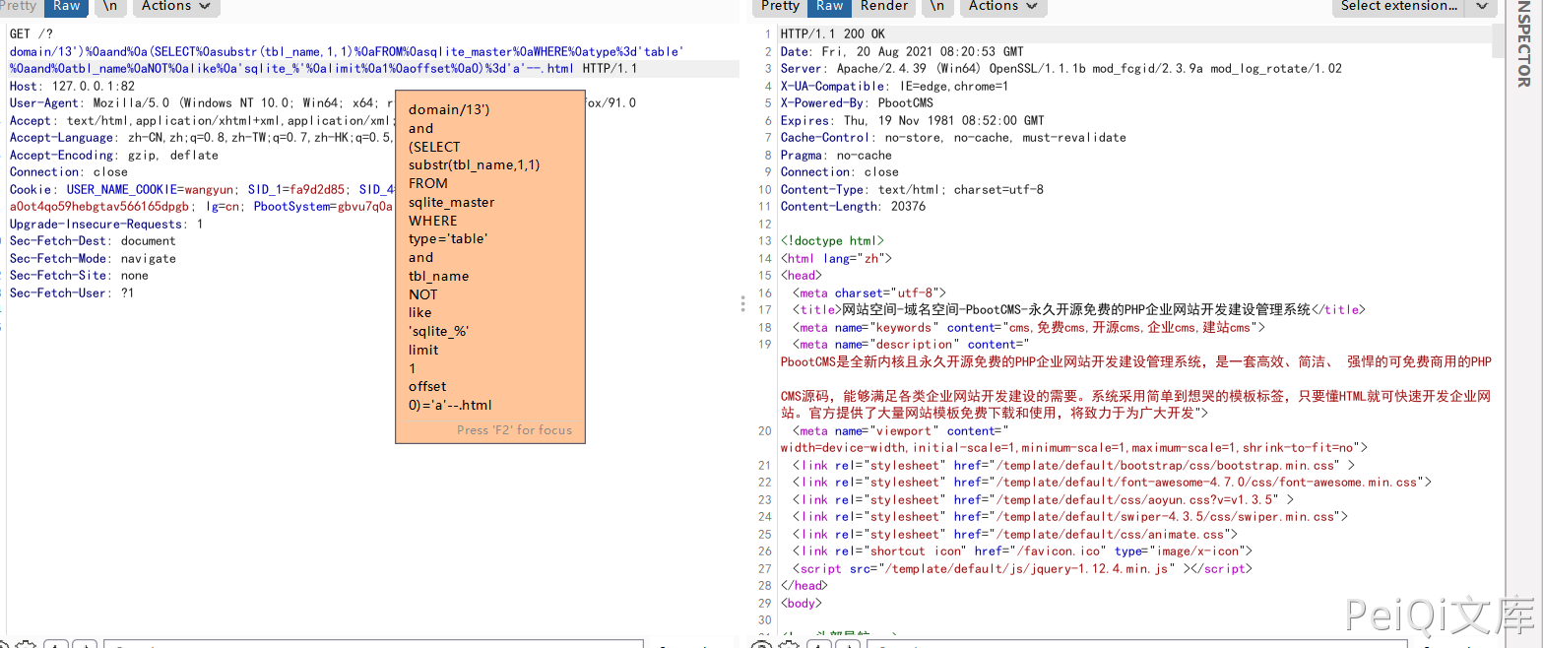Toggle the response pane \n button
This screenshot has width=1543, height=648.
938,6
